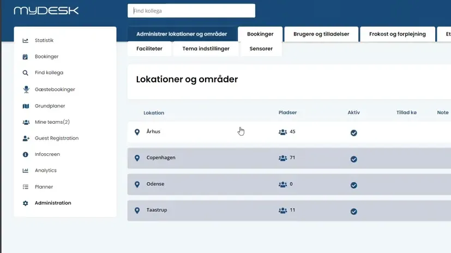Open Administration in the sidebar
Viewport: 451px width, 253px height.
(53, 203)
